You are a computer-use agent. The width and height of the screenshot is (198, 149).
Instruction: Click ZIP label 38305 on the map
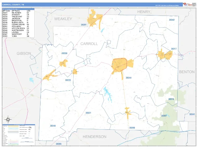coord(58,144)
